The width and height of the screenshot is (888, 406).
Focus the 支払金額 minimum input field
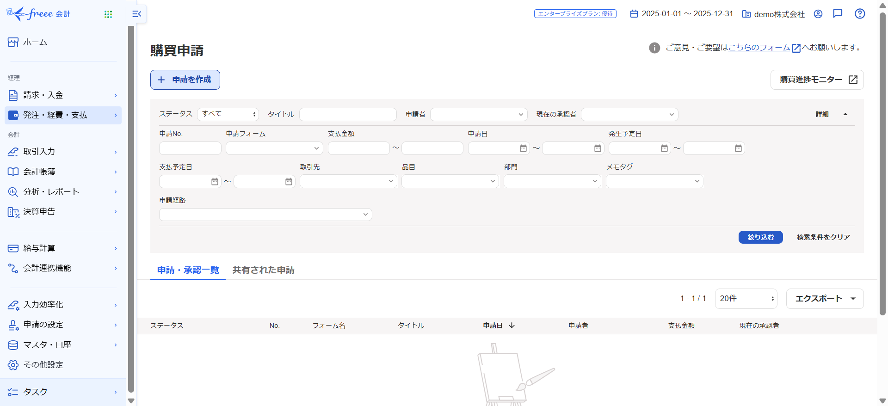click(x=359, y=148)
